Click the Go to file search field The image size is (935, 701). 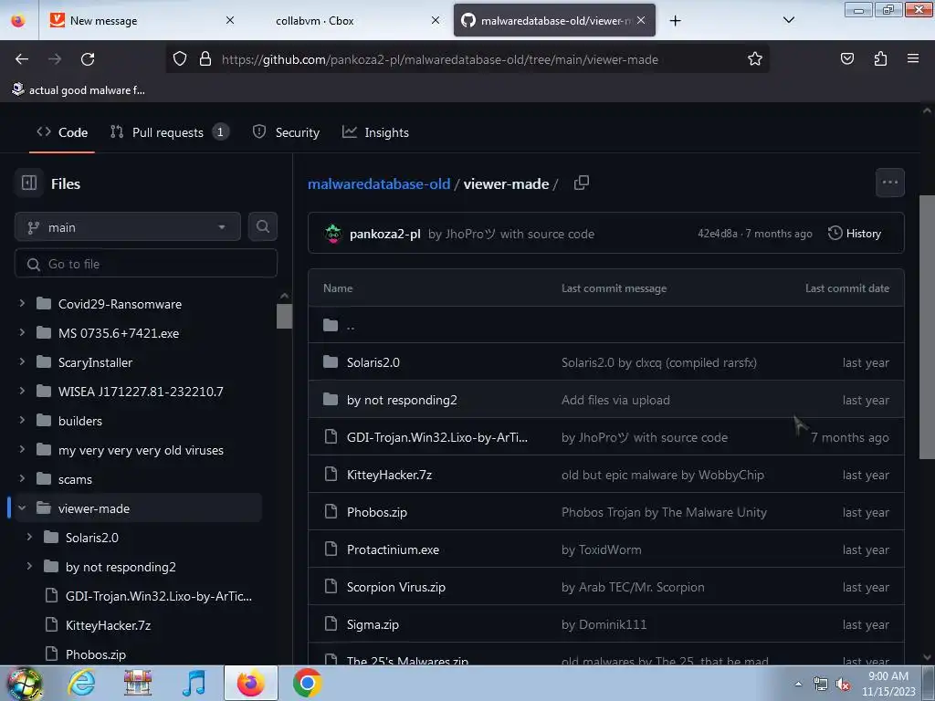146,264
